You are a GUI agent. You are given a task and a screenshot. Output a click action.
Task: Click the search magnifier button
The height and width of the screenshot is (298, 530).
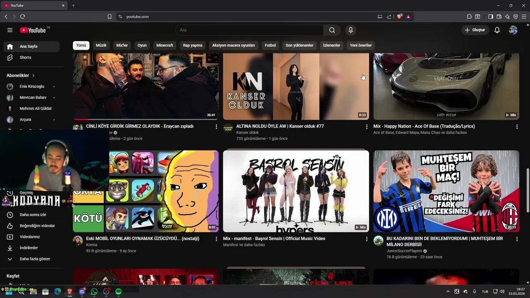[x=332, y=30]
